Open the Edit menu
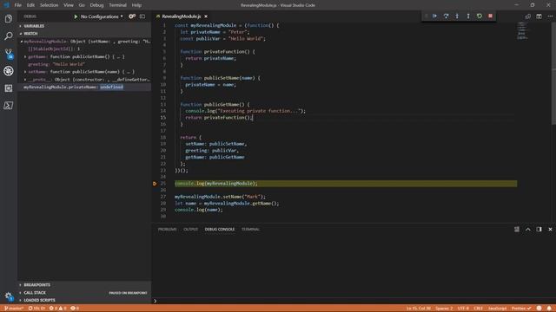The height and width of the screenshot is (312, 556). pos(30,5)
